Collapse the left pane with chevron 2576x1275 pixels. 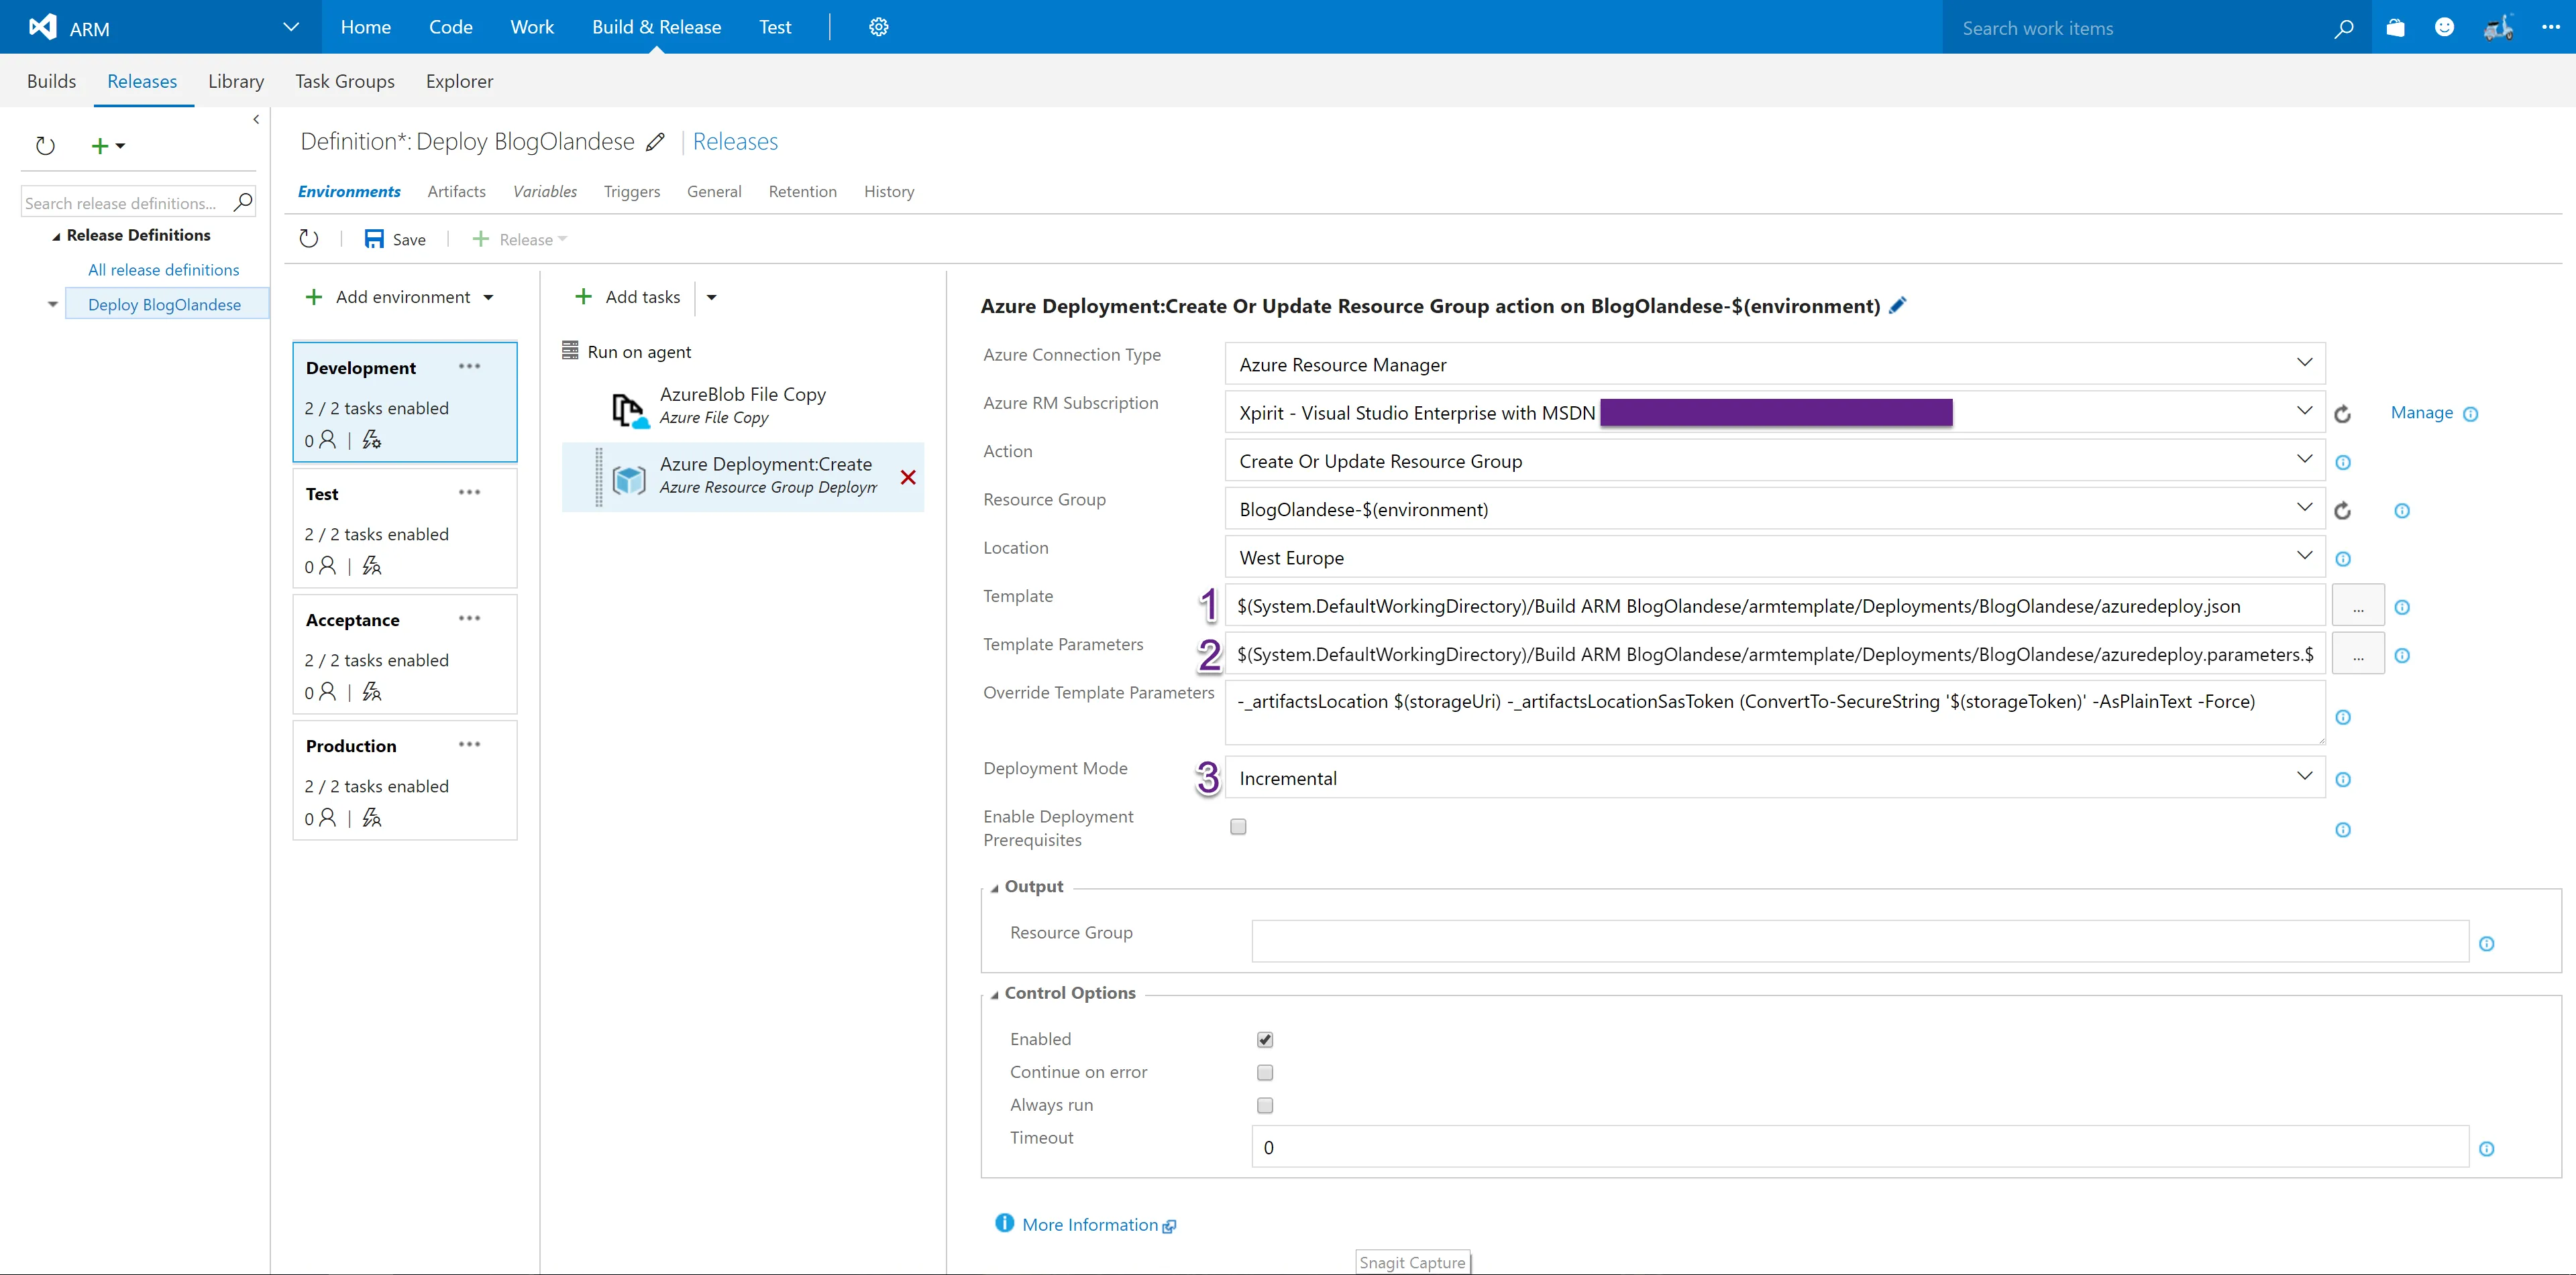[256, 119]
